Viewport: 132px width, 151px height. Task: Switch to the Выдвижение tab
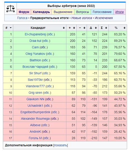[x=63, y=12]
